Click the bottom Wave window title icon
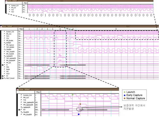Screen dimensions: 159x118 pos(18,89)
